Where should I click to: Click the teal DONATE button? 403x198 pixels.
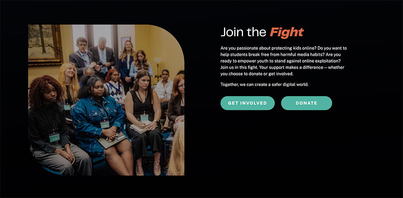pos(306,103)
